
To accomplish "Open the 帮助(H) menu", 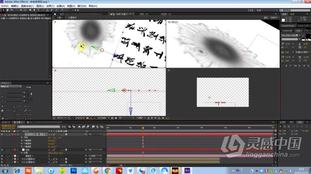I will pos(93,6).
